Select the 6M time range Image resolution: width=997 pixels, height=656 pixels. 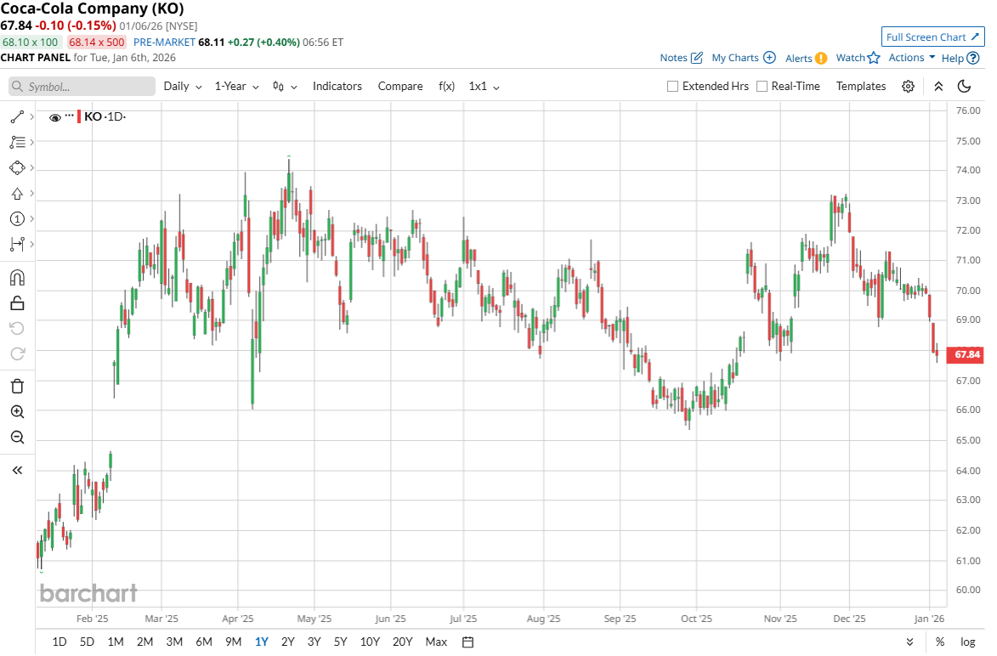point(203,642)
